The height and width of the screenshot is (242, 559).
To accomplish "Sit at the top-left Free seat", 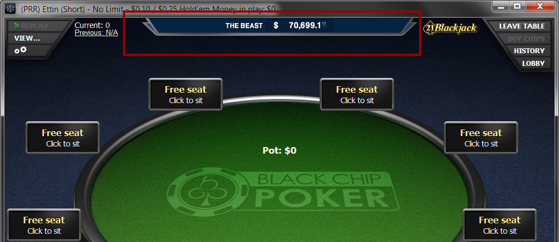I will pos(186,94).
